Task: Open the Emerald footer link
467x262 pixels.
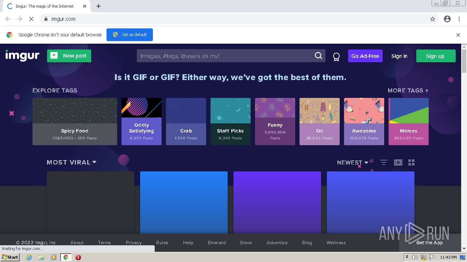Action: tap(217, 243)
